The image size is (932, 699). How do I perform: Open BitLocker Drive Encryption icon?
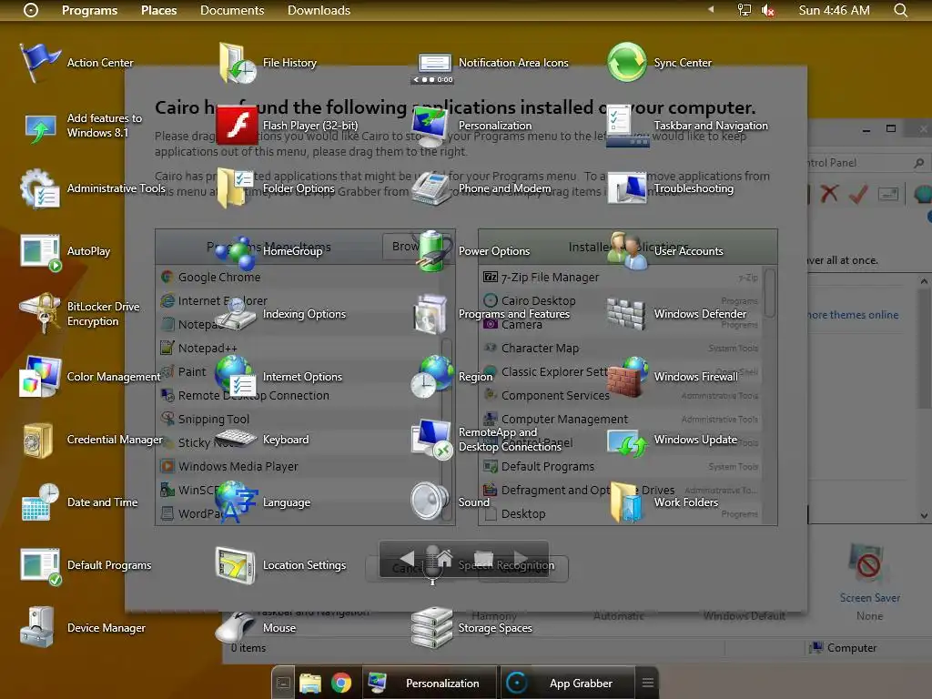click(39, 313)
